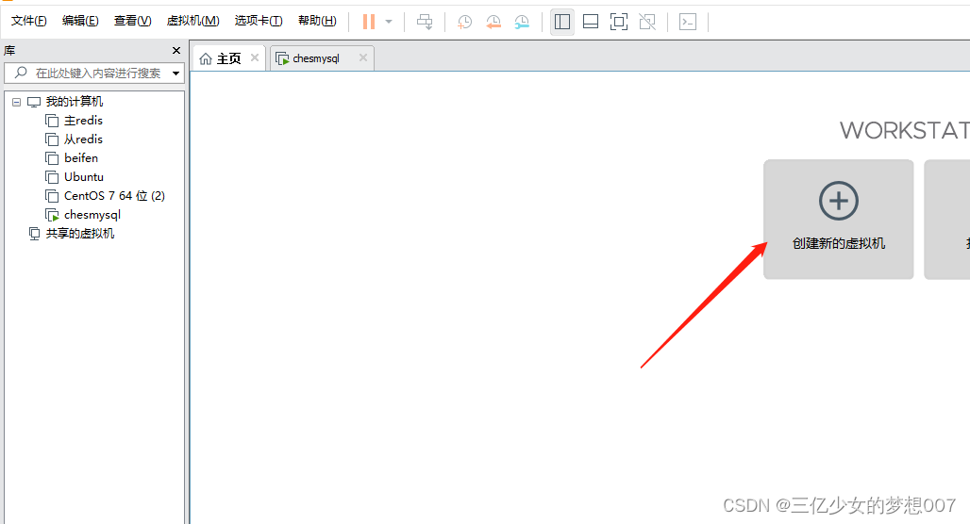Screen dimensions: 970x524
Task: Take a snapshot with the clock icon
Action: pyautogui.click(x=464, y=22)
